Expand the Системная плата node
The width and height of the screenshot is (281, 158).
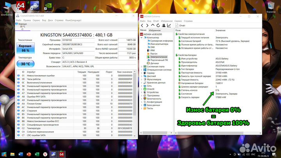(141, 66)
